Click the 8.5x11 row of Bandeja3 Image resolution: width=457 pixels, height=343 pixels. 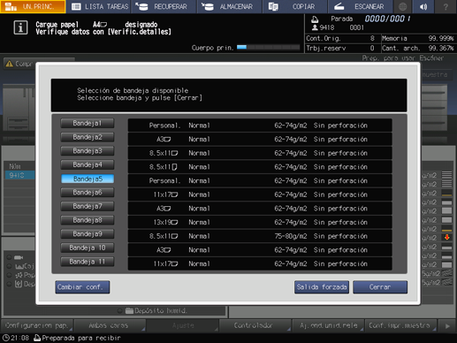click(260, 153)
